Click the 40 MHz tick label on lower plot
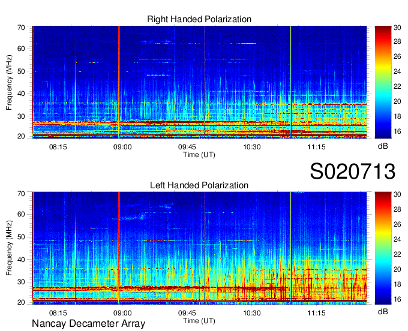This screenshot has width=408, height=331. [x=22, y=260]
